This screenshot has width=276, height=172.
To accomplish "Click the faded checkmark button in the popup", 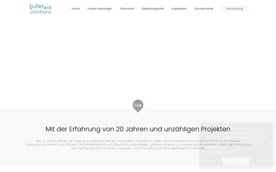I will point(236,161).
